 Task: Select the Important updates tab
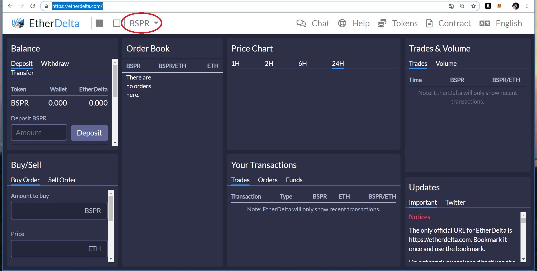click(x=423, y=202)
